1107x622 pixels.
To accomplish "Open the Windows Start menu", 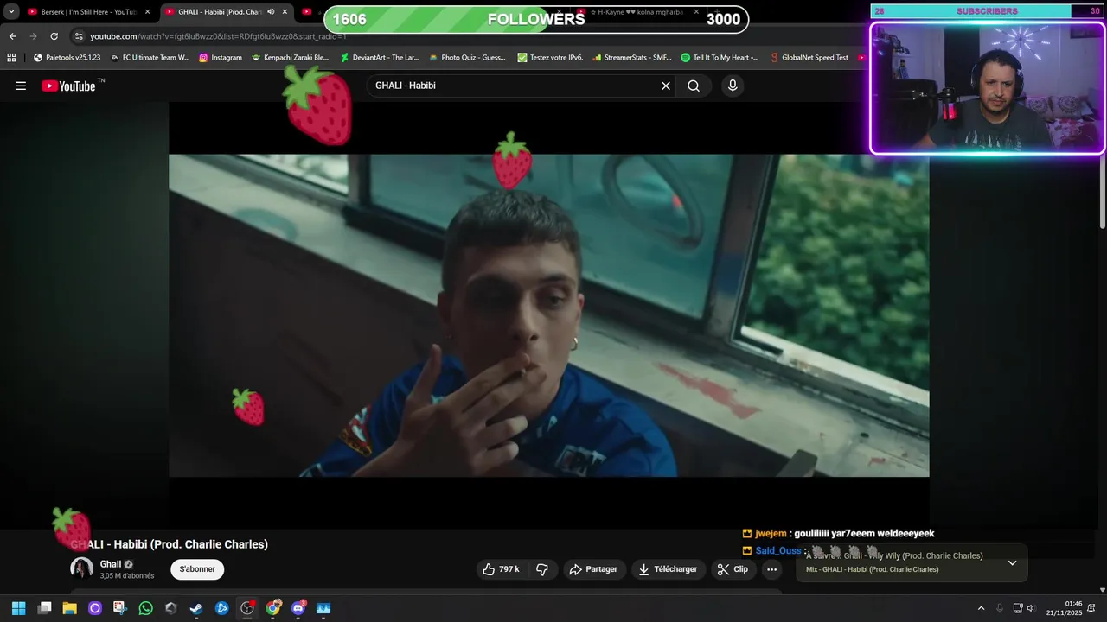I will tap(19, 608).
